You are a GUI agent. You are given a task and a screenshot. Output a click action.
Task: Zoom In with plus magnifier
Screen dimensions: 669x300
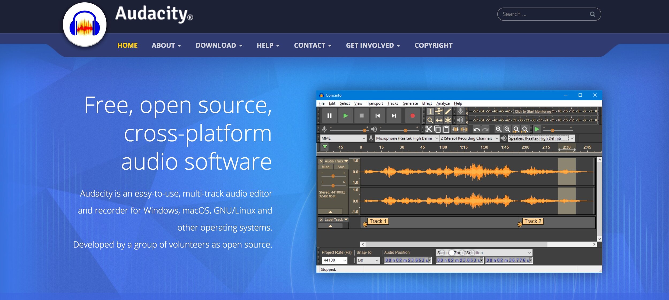pyautogui.click(x=498, y=129)
